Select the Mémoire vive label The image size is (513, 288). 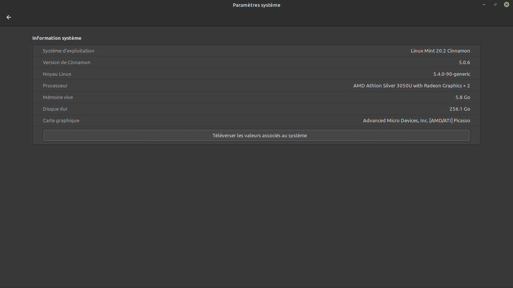[58, 97]
